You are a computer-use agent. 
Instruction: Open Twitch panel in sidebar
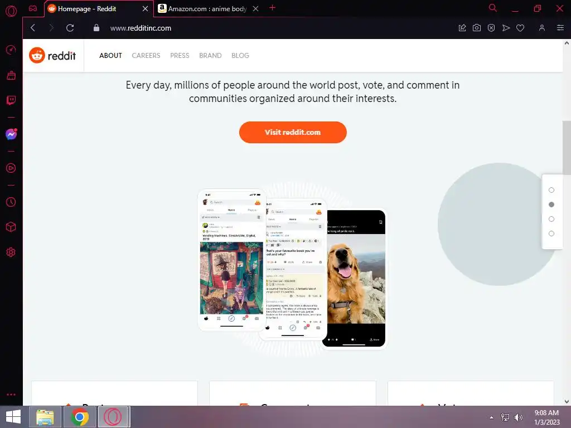11,100
